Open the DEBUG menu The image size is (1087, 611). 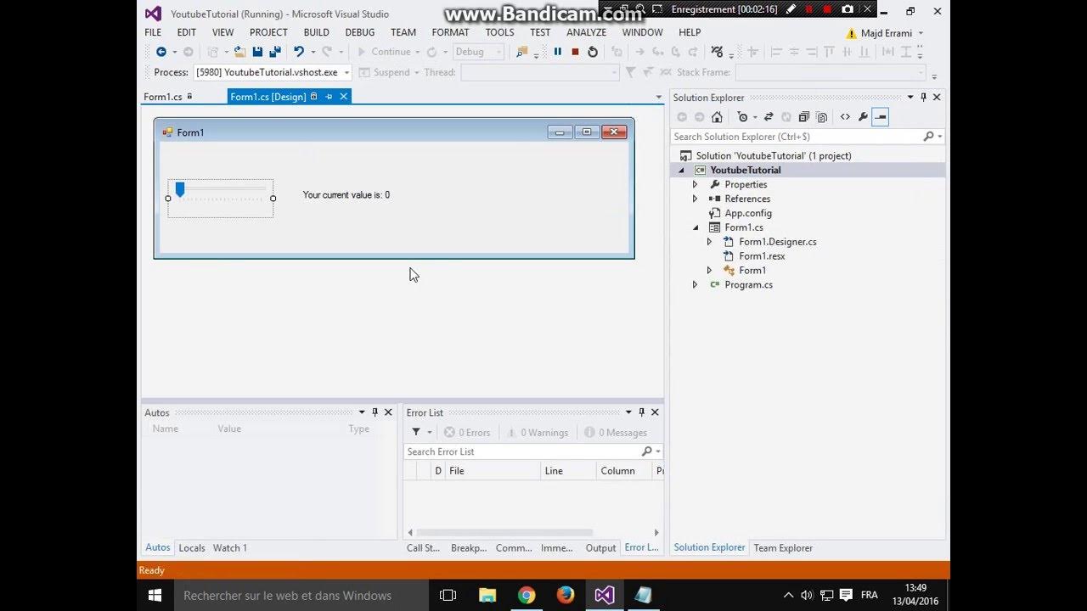click(x=360, y=32)
